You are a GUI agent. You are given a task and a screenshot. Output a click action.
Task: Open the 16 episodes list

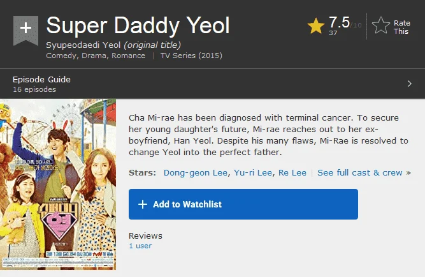(x=34, y=89)
